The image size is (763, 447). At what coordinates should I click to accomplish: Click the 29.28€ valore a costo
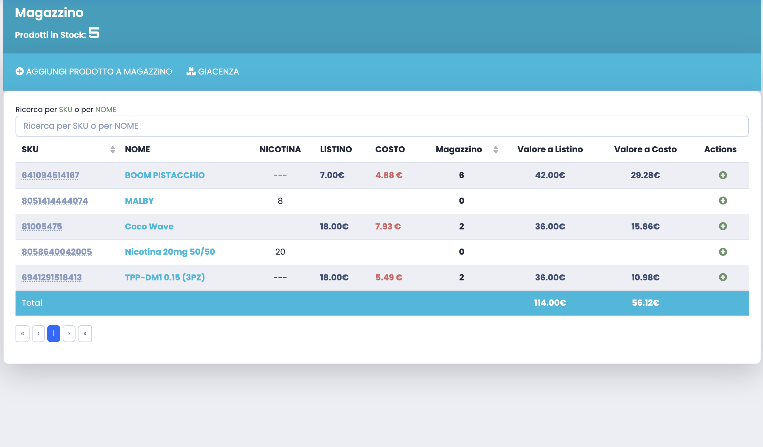point(645,175)
